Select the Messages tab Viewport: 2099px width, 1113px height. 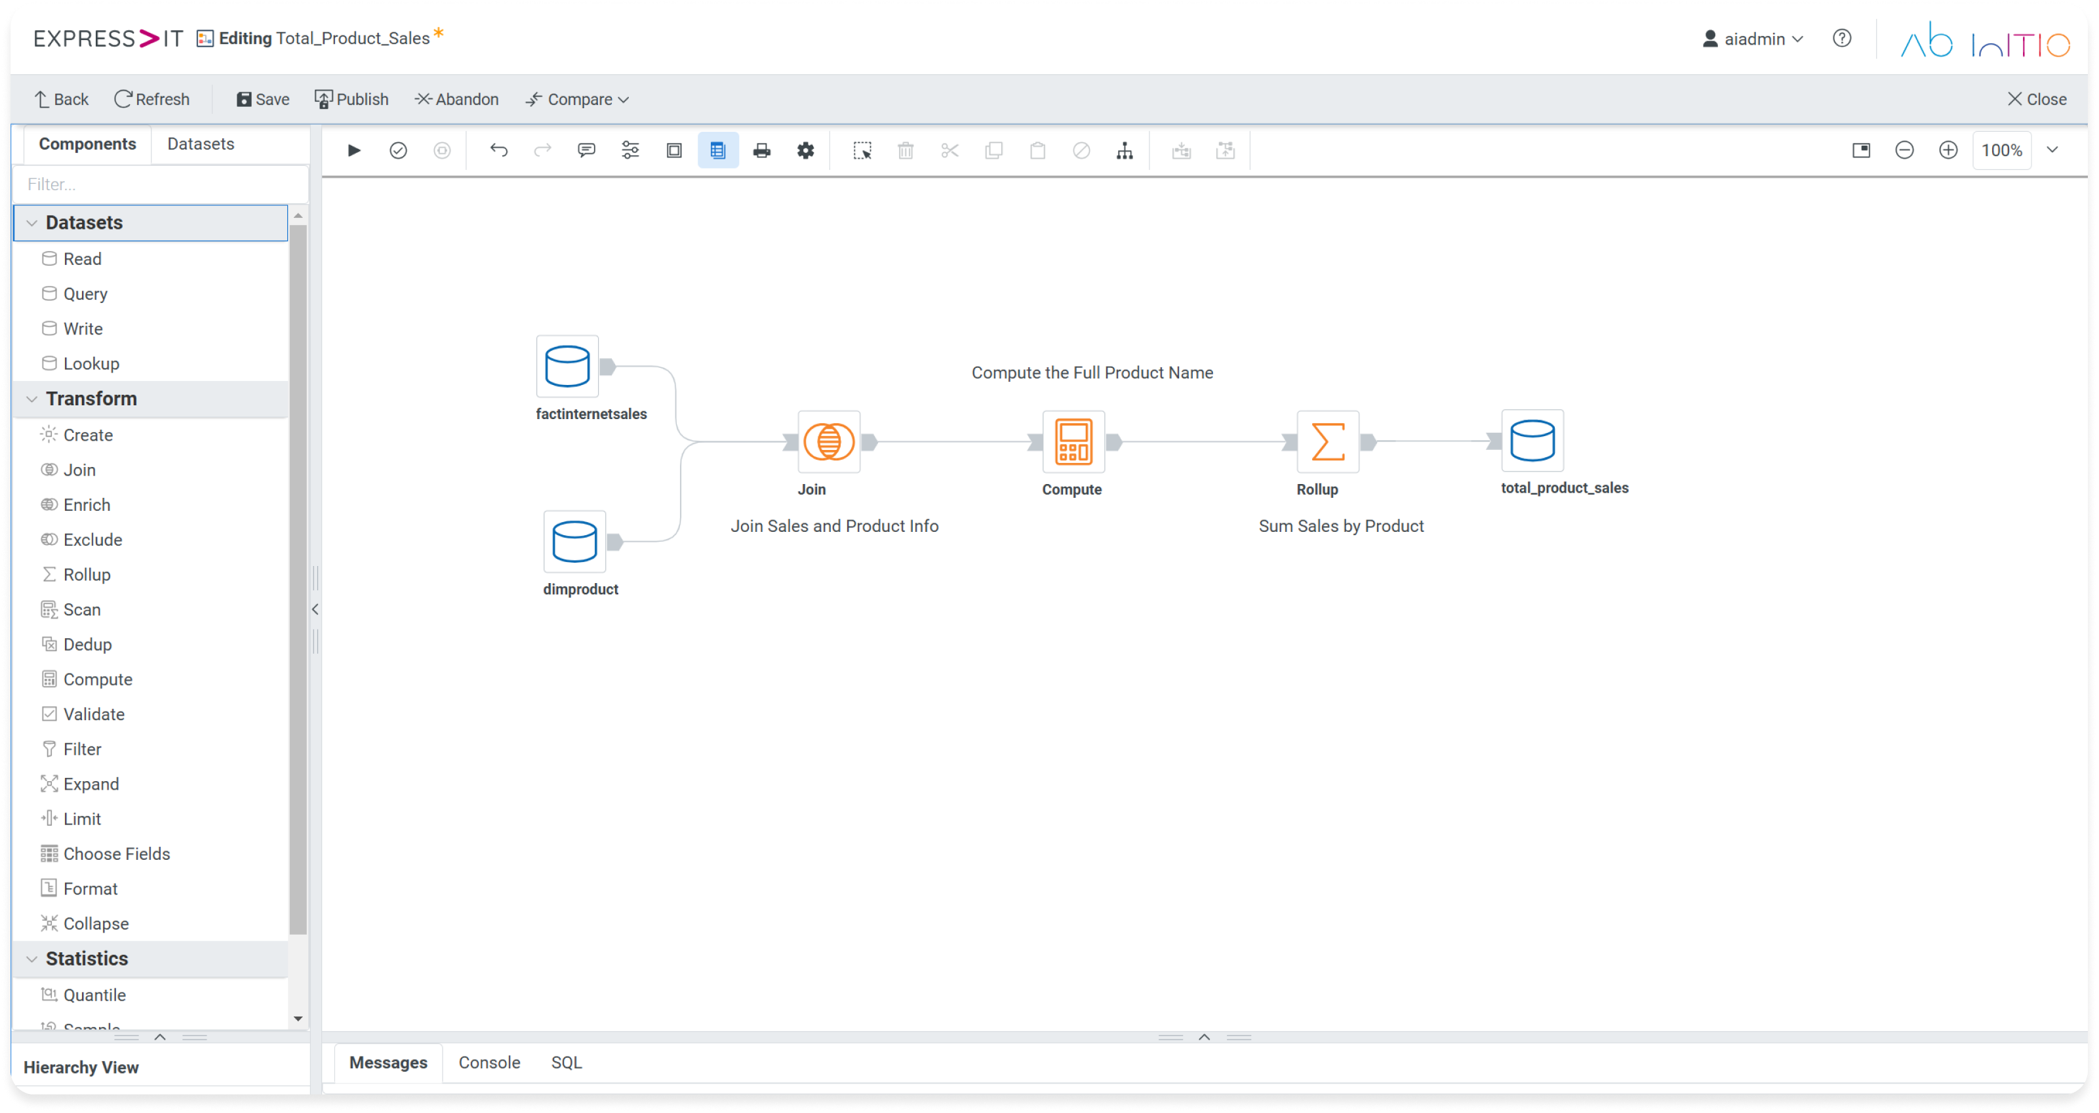388,1062
